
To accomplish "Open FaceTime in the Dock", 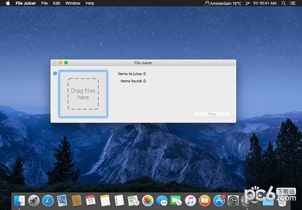I will coord(176,200).
